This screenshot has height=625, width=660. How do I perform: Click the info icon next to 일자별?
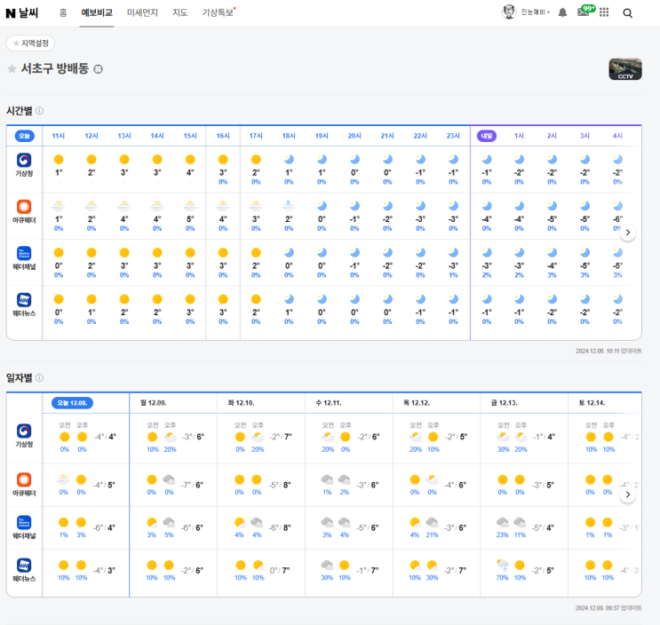pyautogui.click(x=40, y=378)
